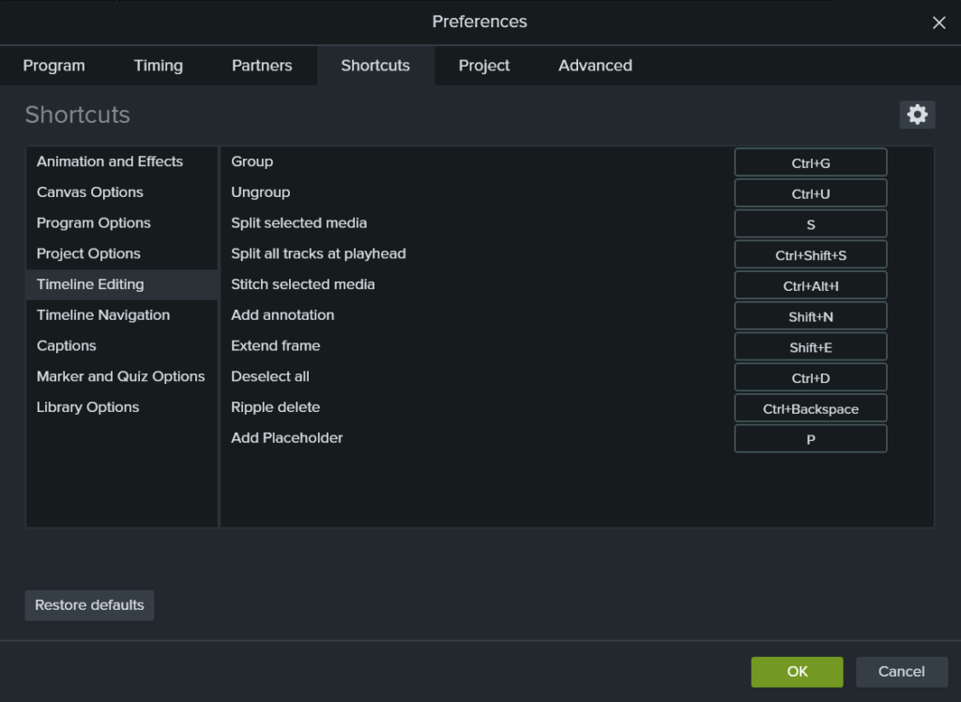Select Marker and Quiz Options category

pyautogui.click(x=120, y=376)
